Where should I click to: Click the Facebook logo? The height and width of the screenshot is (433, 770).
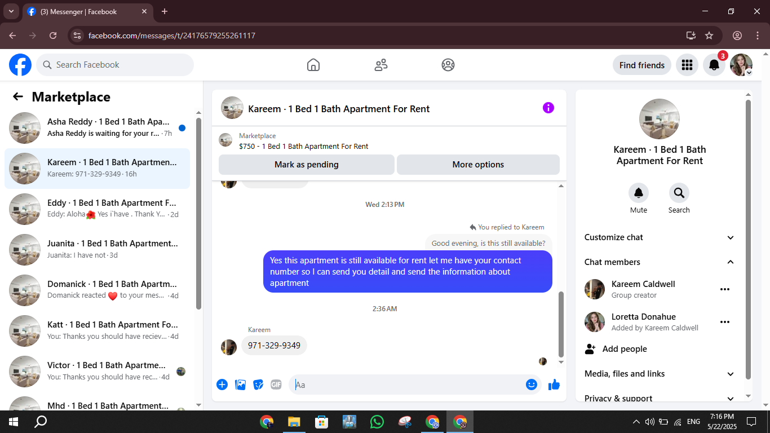20,65
